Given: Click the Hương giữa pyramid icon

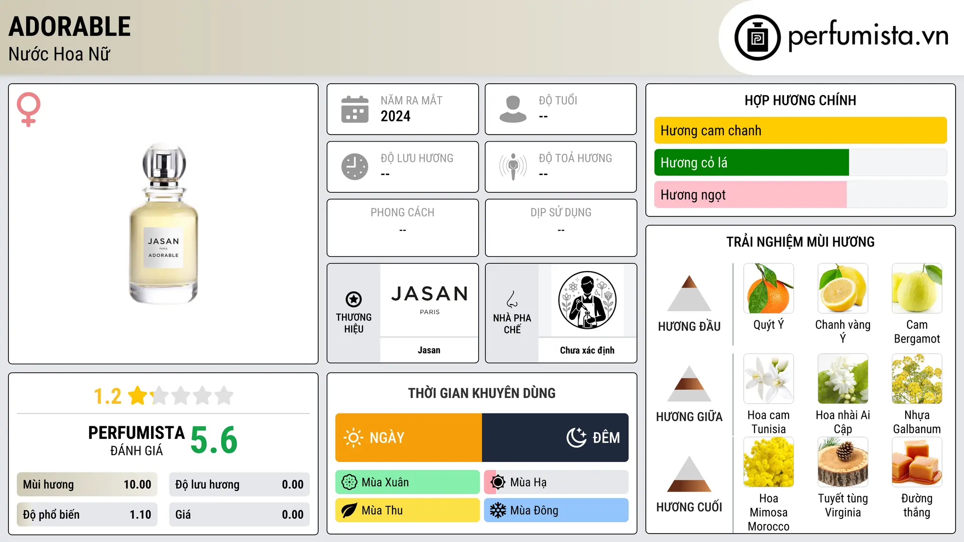Looking at the screenshot, I should point(689,383).
